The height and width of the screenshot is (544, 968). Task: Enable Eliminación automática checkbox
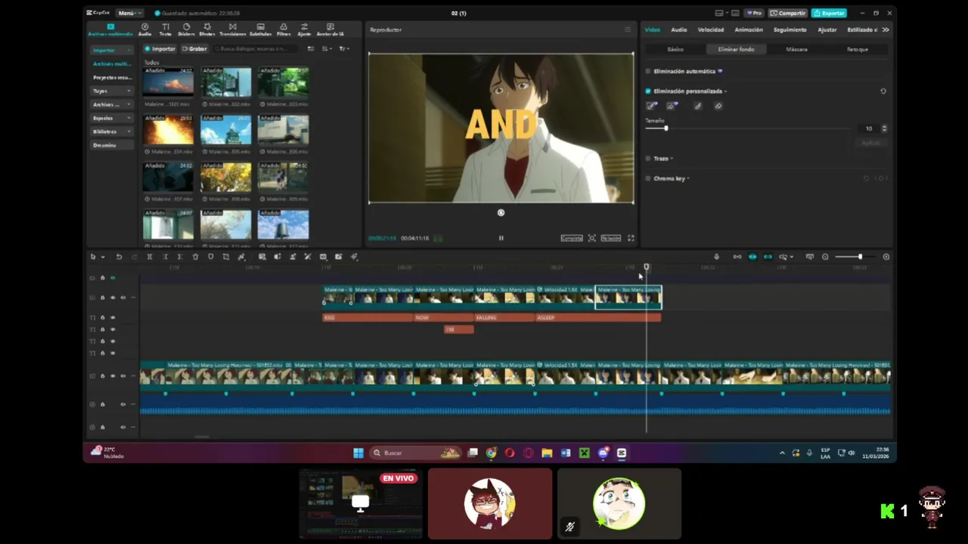coord(648,71)
